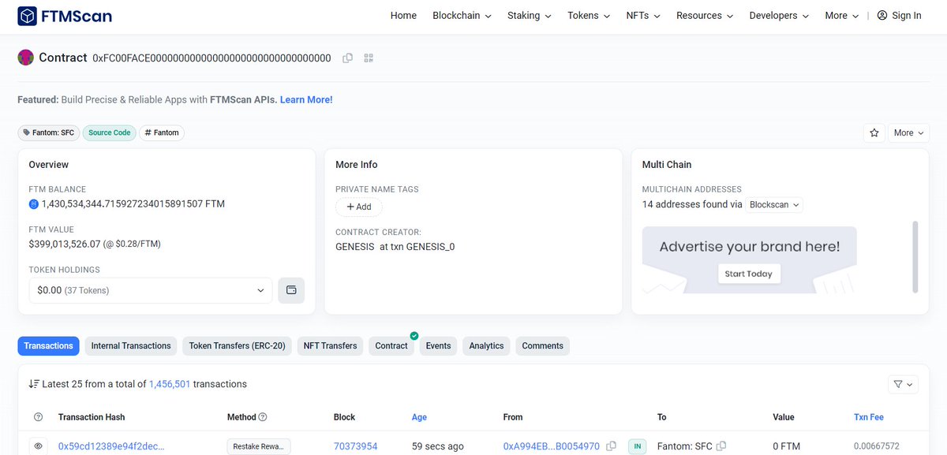
Task: Toggle the Age column format
Action: coord(421,417)
